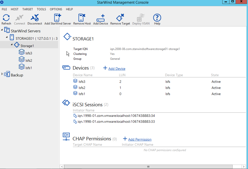The image size is (248, 169).
Task: Click the Device Type column header
Action: [174, 75]
